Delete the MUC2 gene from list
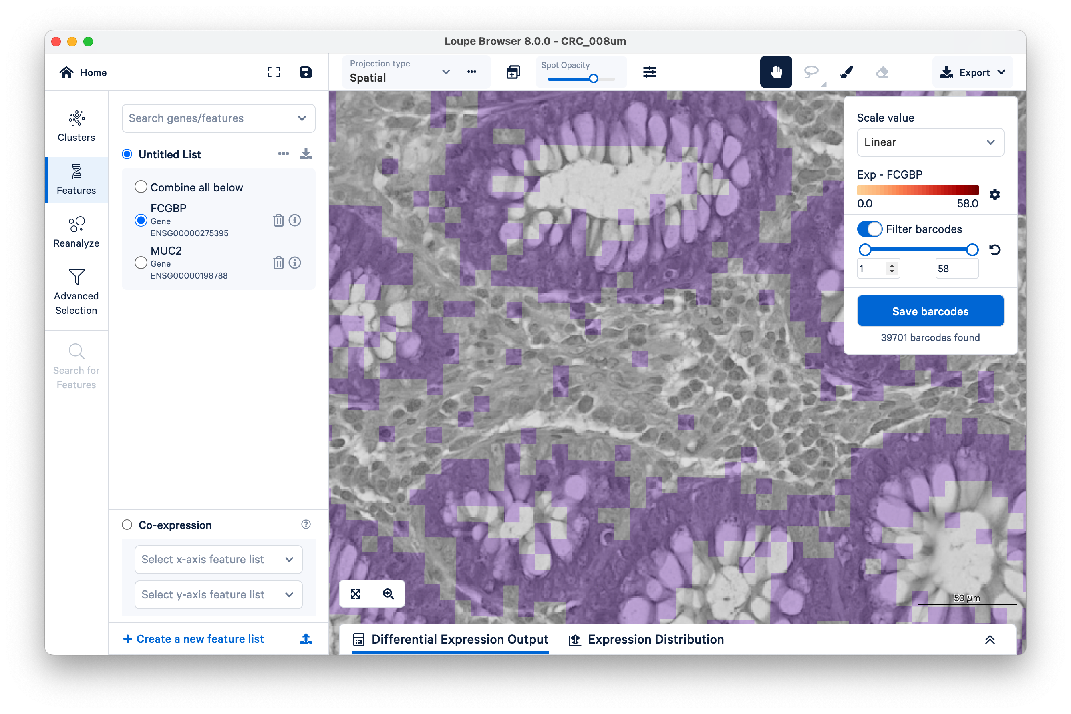The height and width of the screenshot is (714, 1071). pos(278,263)
